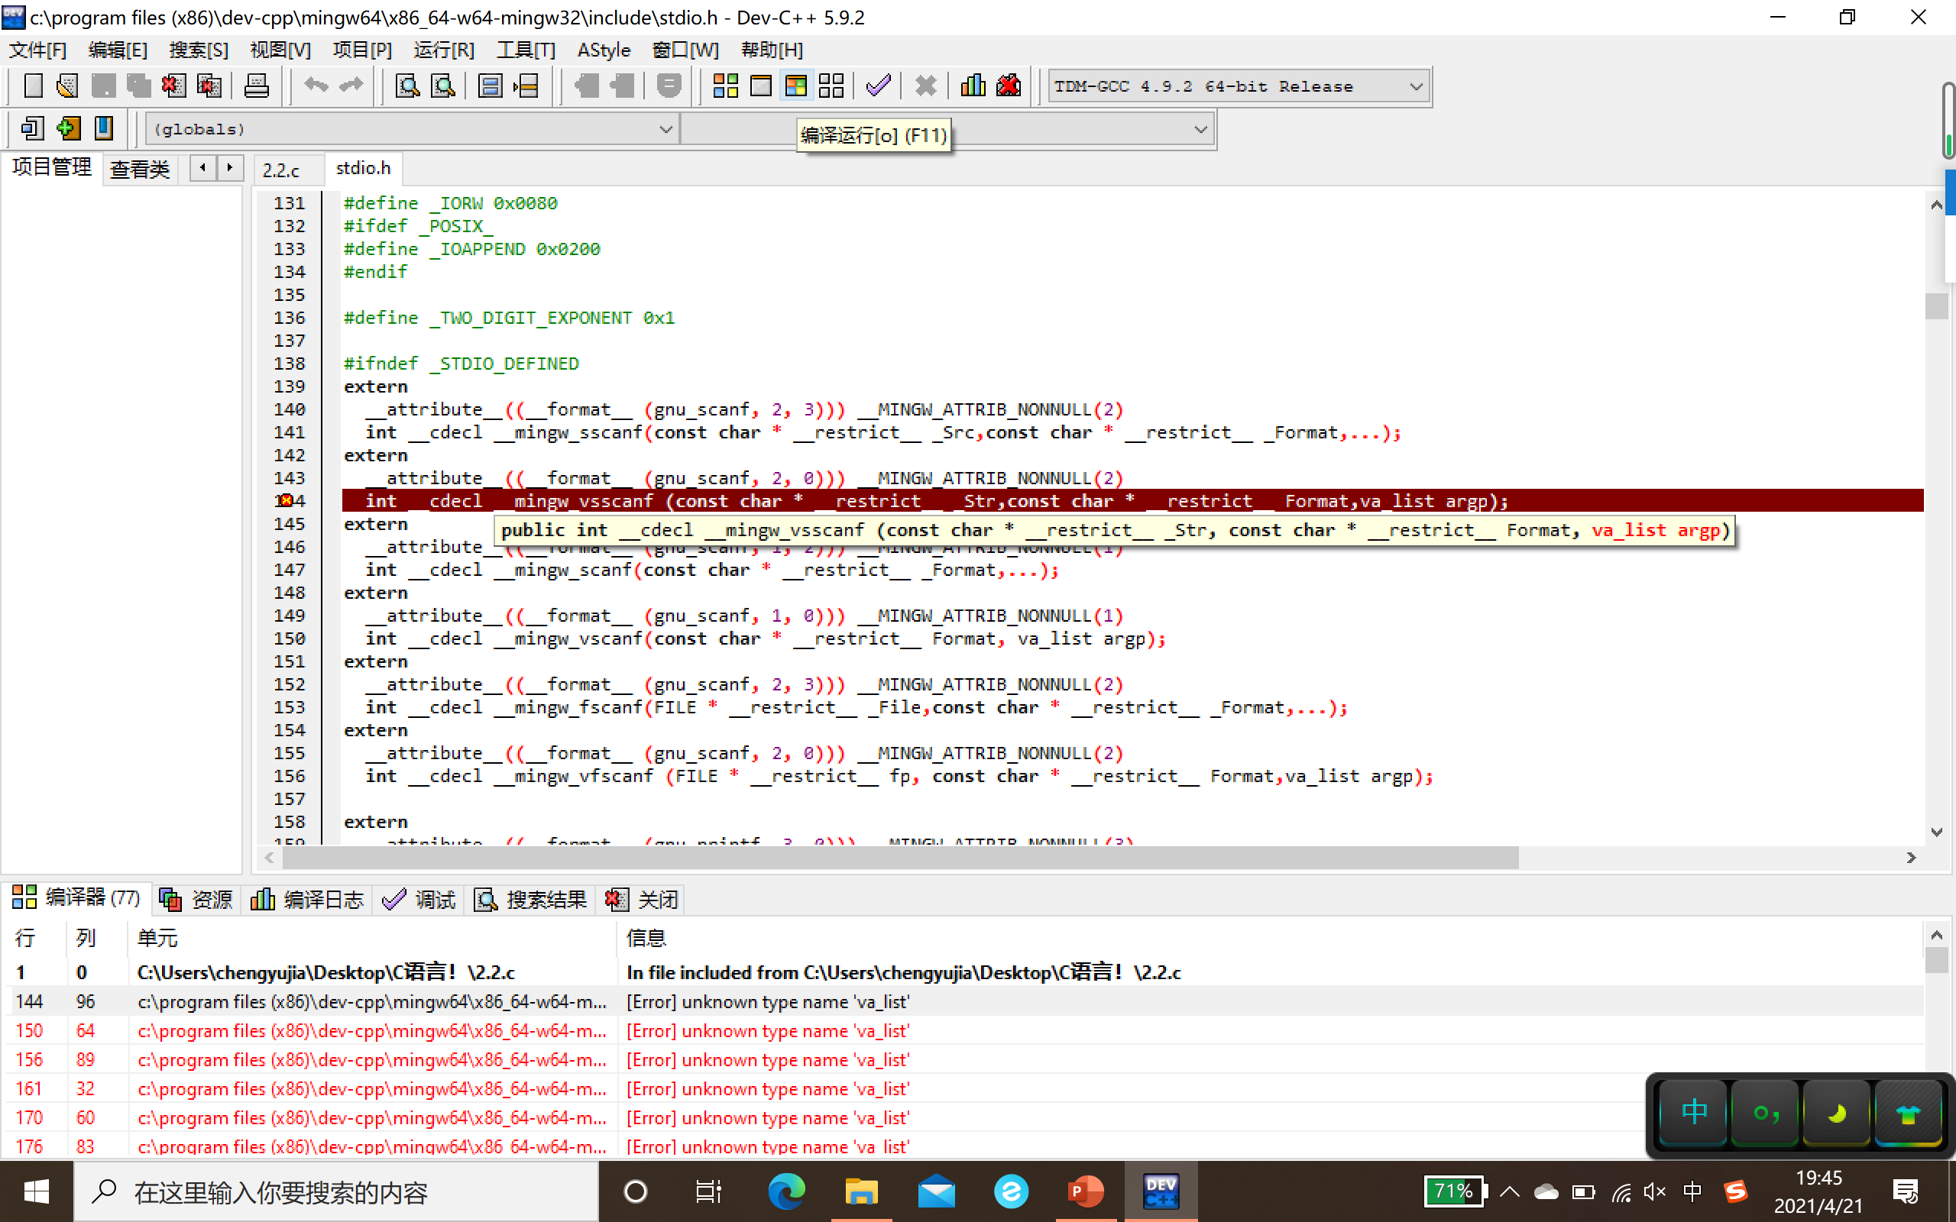1956x1222 pixels.
Task: Open the AStyle menu
Action: tap(604, 50)
